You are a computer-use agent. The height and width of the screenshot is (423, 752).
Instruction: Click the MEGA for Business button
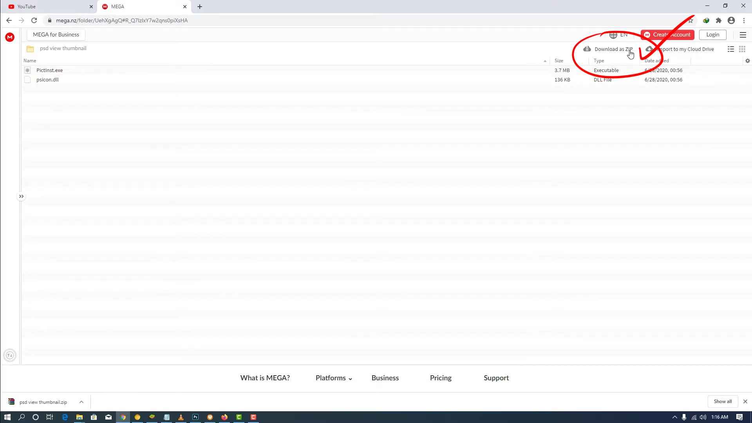[x=56, y=34]
